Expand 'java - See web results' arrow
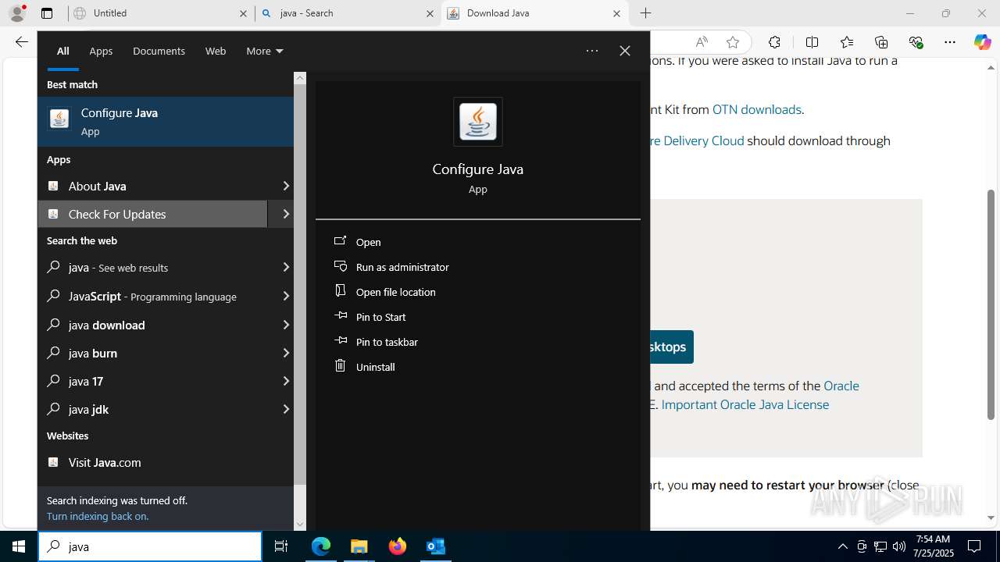1000x562 pixels. [285, 267]
